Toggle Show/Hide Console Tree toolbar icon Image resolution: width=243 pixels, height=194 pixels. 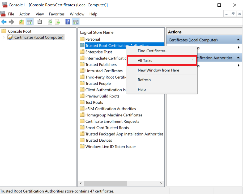(29, 22)
